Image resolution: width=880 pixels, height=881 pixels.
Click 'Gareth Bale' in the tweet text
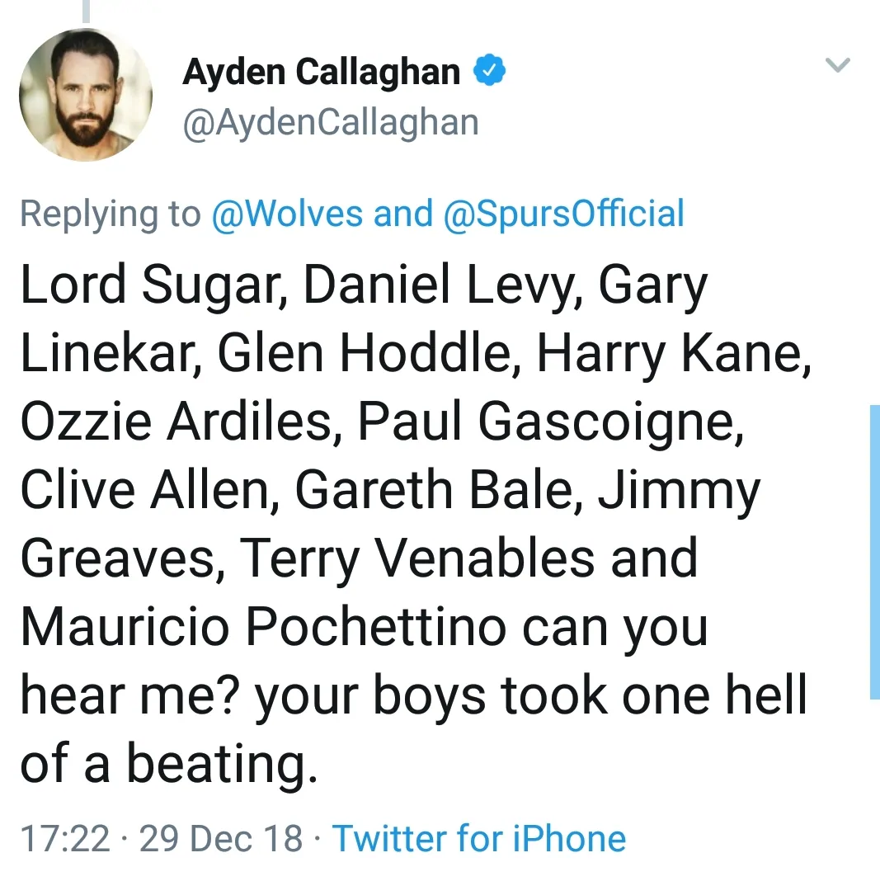point(432,490)
